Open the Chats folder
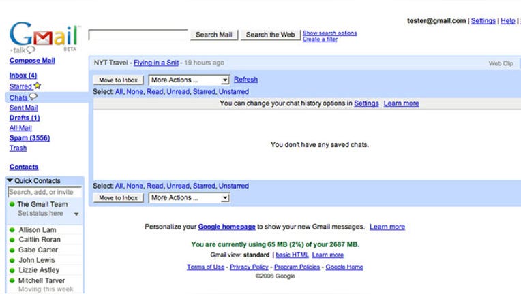This screenshot has width=521, height=294. pos(18,98)
